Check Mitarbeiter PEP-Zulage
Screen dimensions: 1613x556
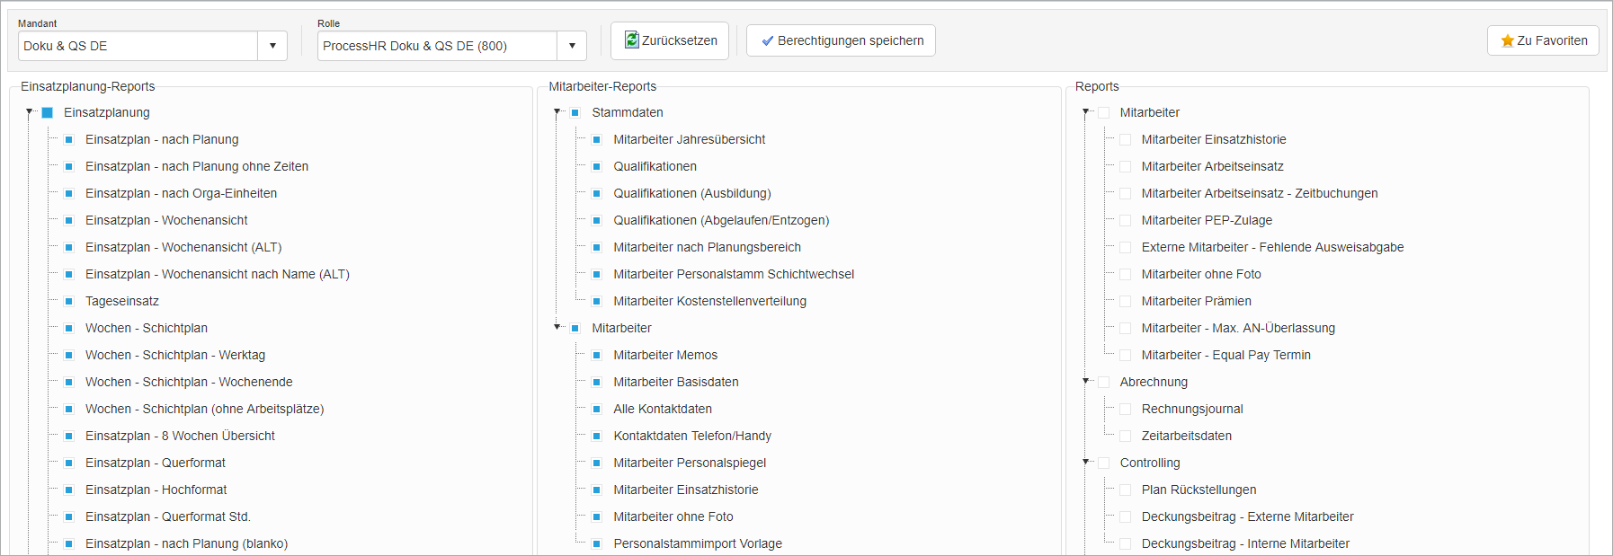click(x=1125, y=220)
